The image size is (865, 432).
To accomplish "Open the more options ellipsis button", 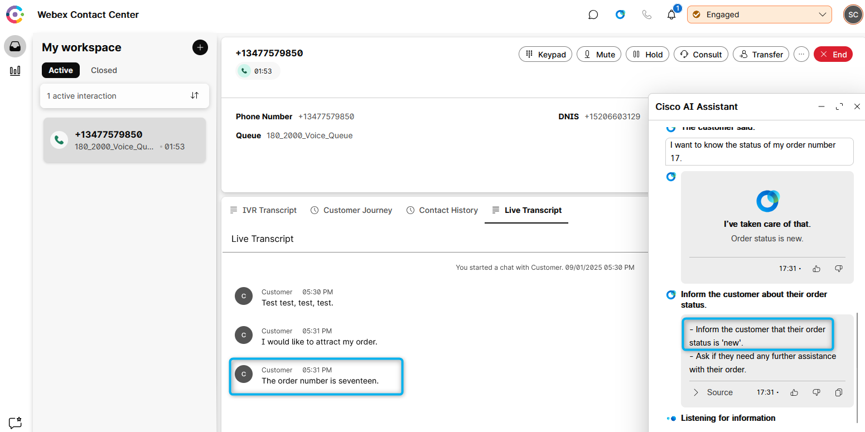I will click(801, 54).
